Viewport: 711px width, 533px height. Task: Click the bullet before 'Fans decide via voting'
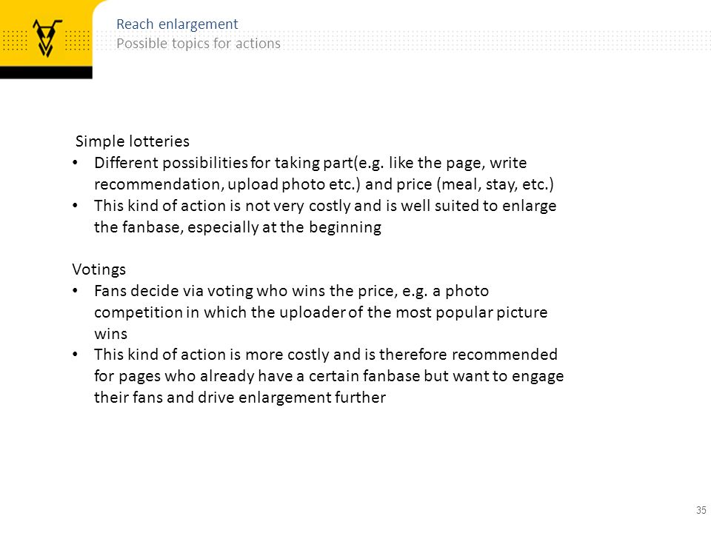(x=76, y=291)
